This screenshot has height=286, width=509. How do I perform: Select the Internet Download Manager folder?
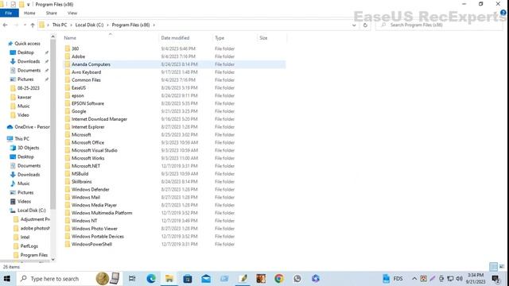pos(99,119)
